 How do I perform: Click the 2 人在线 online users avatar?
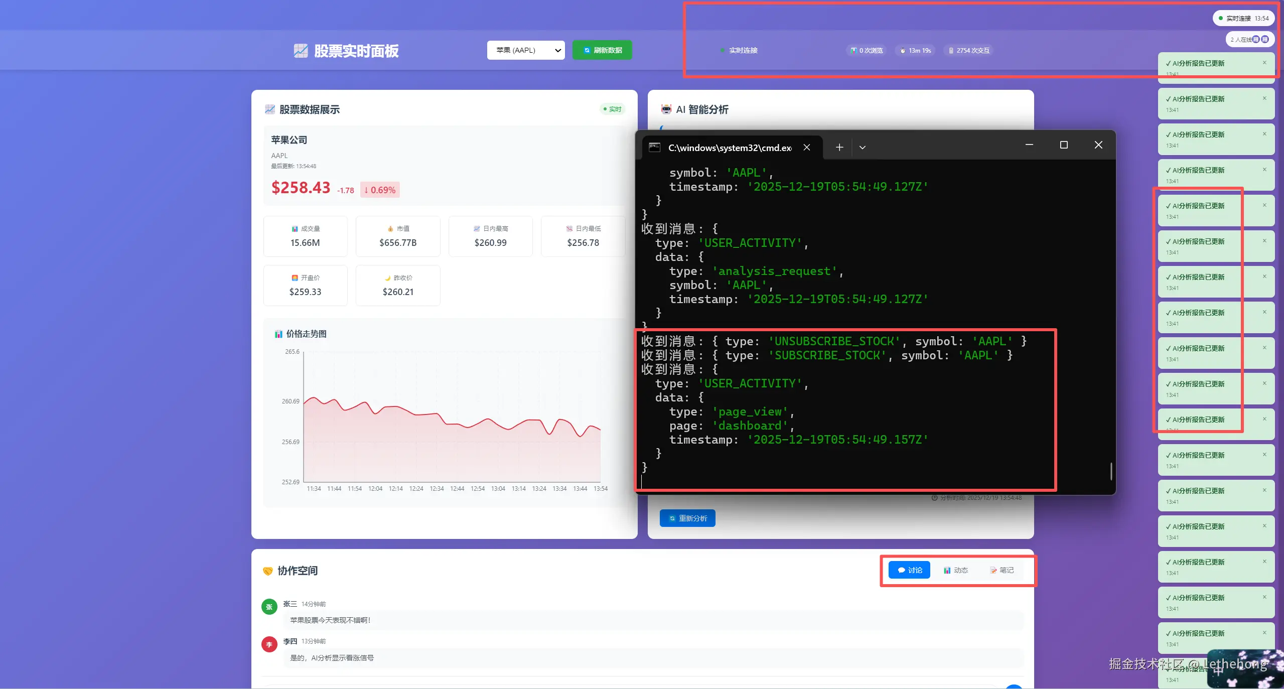tap(1255, 39)
